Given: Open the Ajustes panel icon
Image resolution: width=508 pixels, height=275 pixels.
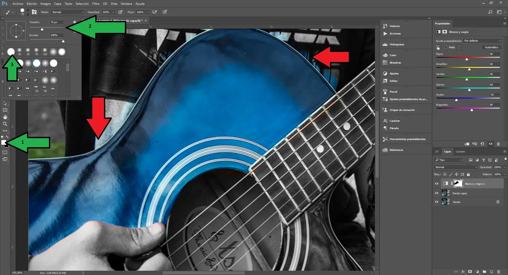Looking at the screenshot, I should pyautogui.click(x=385, y=73).
